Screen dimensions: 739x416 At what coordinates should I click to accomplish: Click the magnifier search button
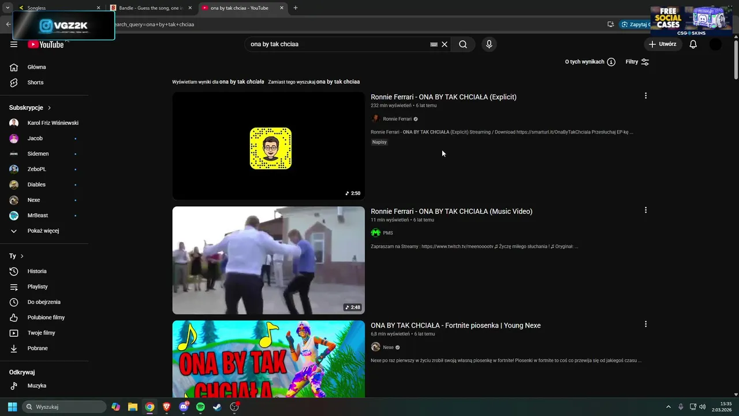coord(463,44)
